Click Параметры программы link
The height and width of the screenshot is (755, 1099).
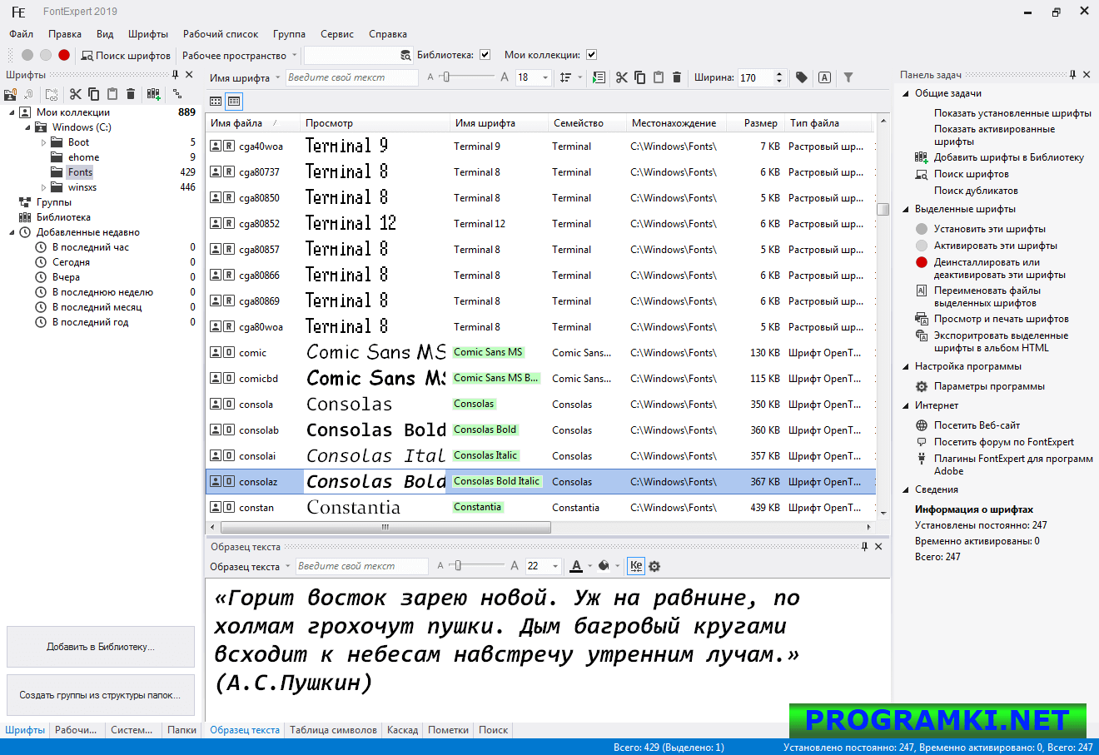989,386
